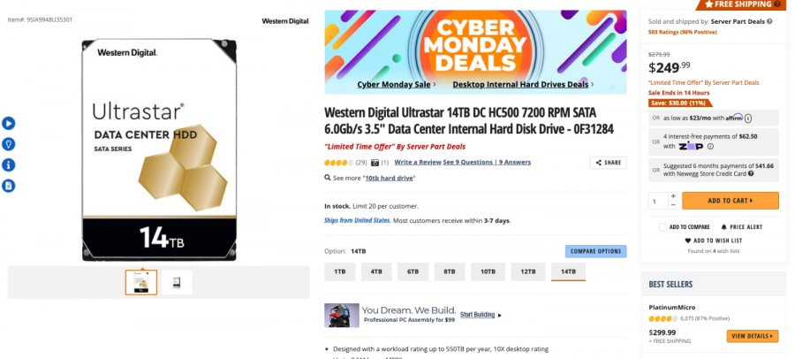This screenshot has height=359, width=795.
Task: Open Desktop Internal Hard Drives Deals link
Action: pos(520,85)
